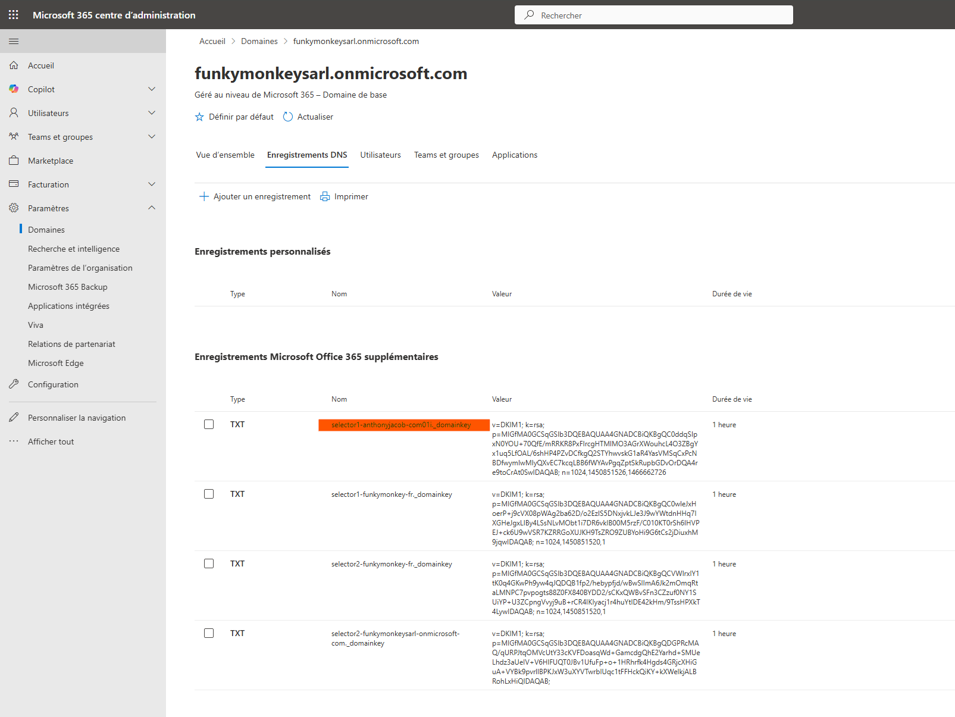Click the Facturation card icon
955x717 pixels.
(x=14, y=184)
